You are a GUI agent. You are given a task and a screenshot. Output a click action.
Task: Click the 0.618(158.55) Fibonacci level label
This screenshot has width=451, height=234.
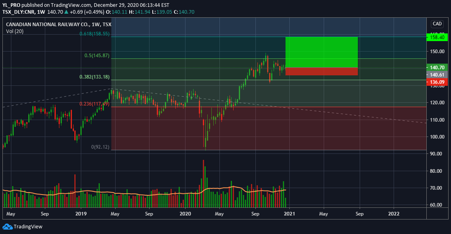pyautogui.click(x=95, y=34)
